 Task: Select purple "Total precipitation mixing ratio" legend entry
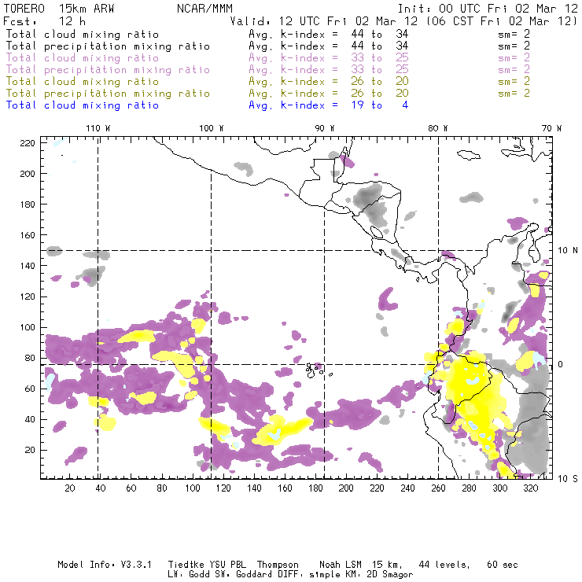click(x=108, y=70)
